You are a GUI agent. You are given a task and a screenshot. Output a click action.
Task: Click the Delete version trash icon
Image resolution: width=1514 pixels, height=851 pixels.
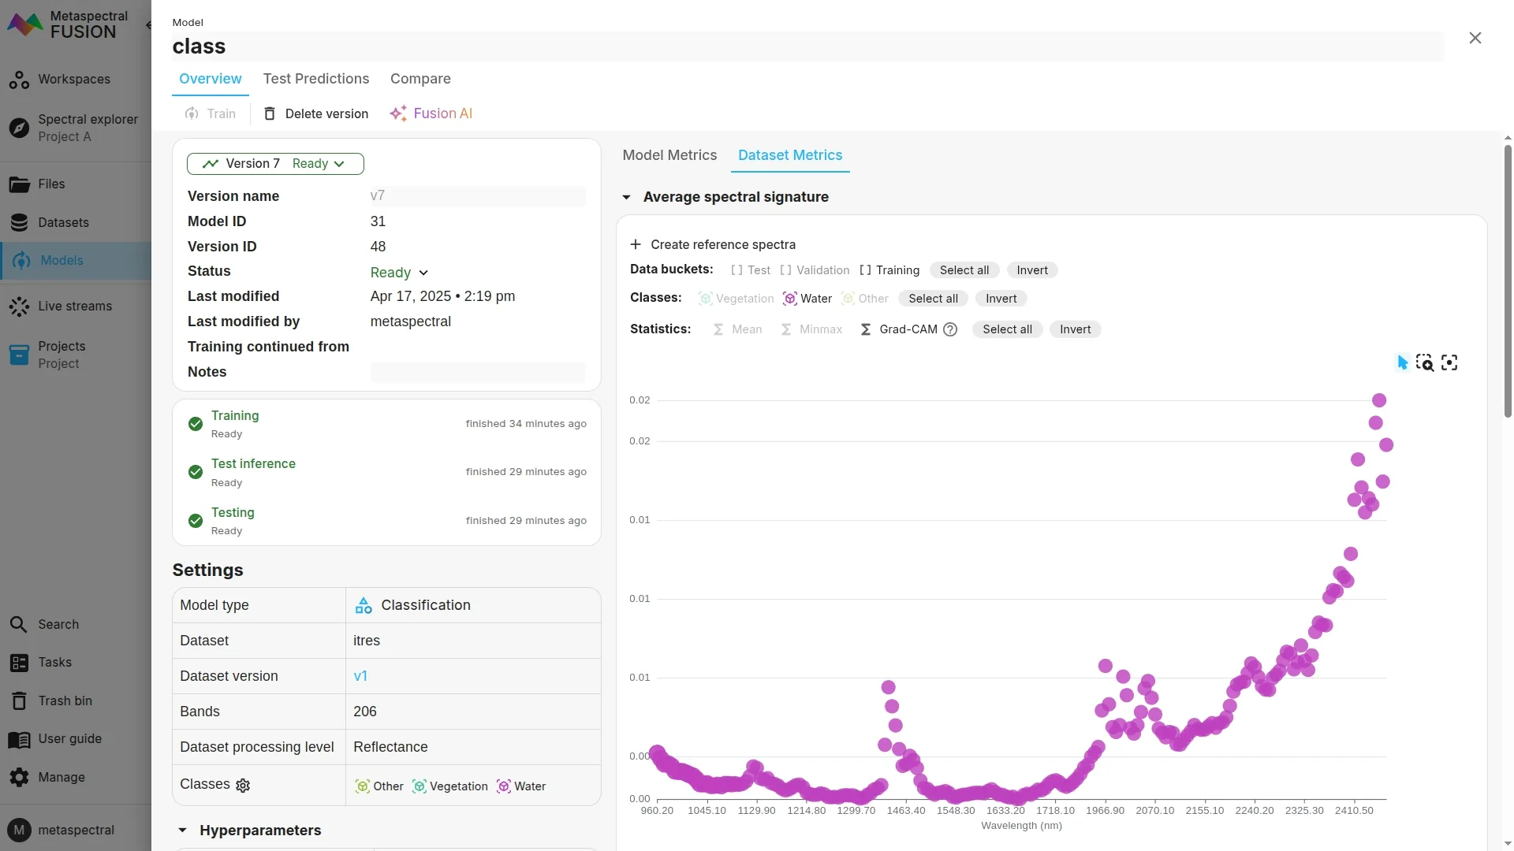click(x=270, y=113)
